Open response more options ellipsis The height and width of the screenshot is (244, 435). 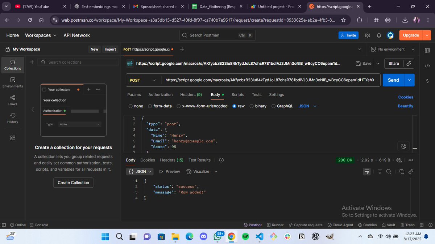(411, 160)
